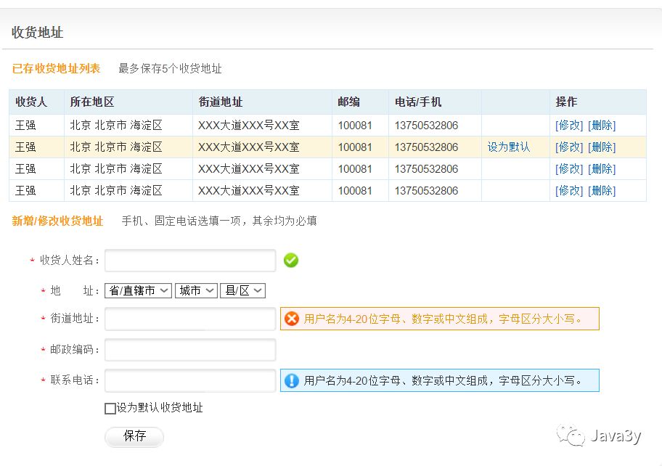Focus the 收货人姓名 input field
This screenshot has width=662, height=466.
pos(190,261)
